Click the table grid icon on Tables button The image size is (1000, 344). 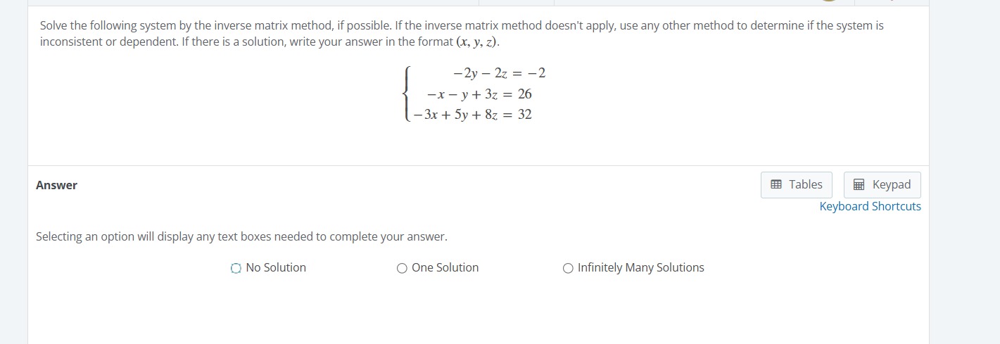(x=776, y=184)
